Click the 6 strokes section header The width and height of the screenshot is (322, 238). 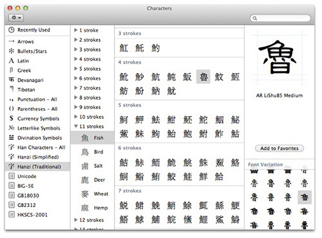coord(129,148)
